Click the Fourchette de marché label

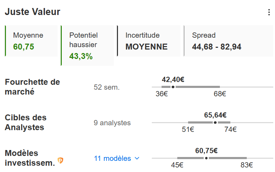coord(32,87)
